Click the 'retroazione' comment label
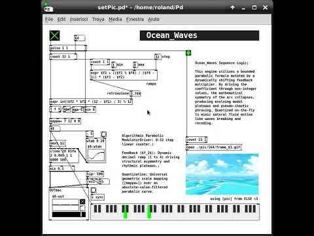 (118, 93)
